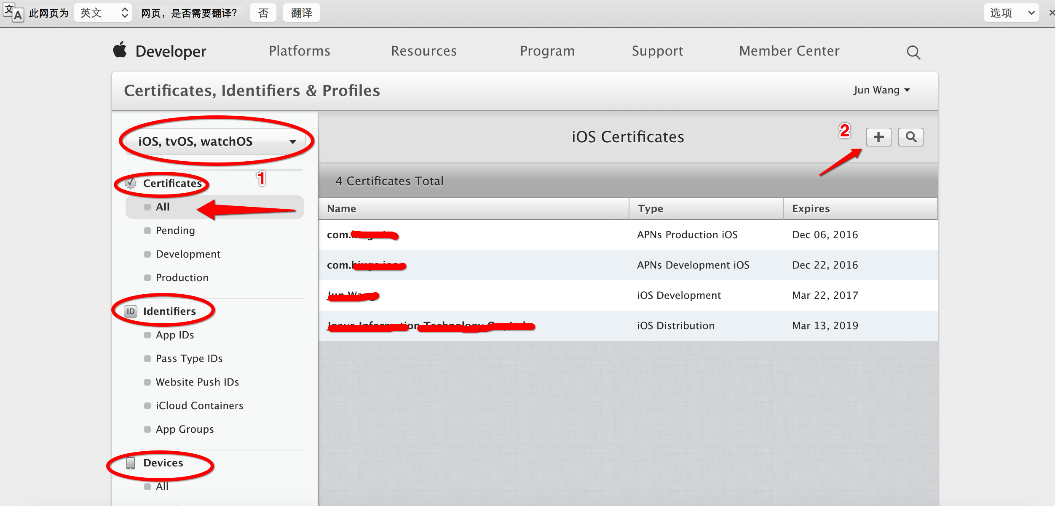Click the Identifiers ID badge icon
The image size is (1055, 506).
pos(131,312)
